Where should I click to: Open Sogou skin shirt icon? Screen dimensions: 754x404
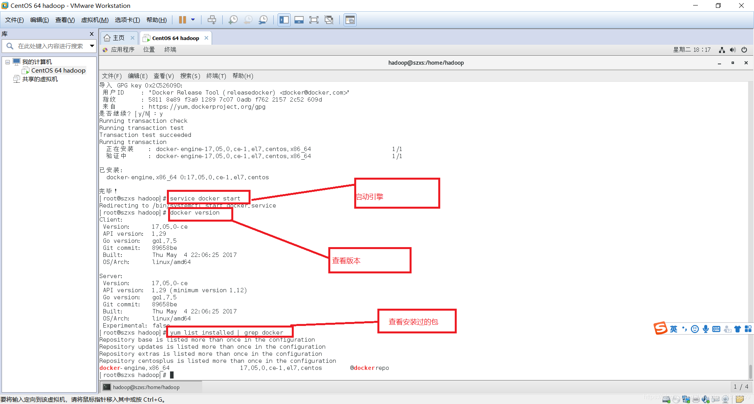(738, 329)
